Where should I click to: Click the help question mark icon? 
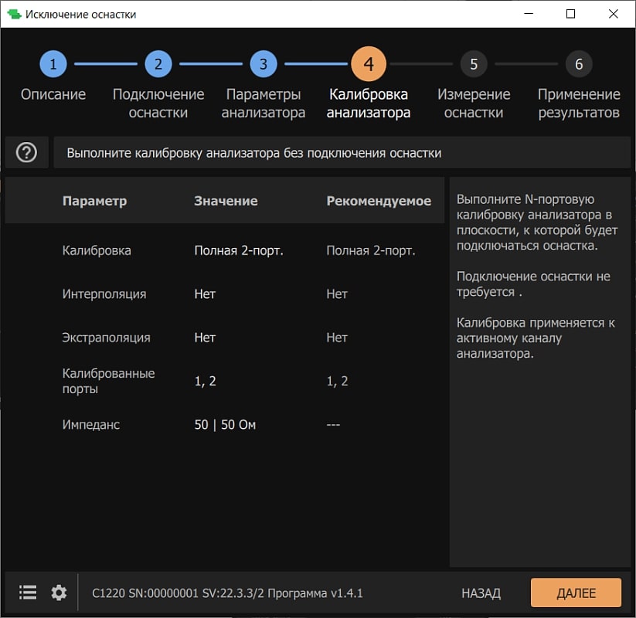26,153
